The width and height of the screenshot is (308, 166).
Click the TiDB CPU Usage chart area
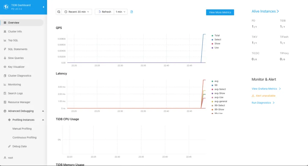pyautogui.click(x=134, y=139)
